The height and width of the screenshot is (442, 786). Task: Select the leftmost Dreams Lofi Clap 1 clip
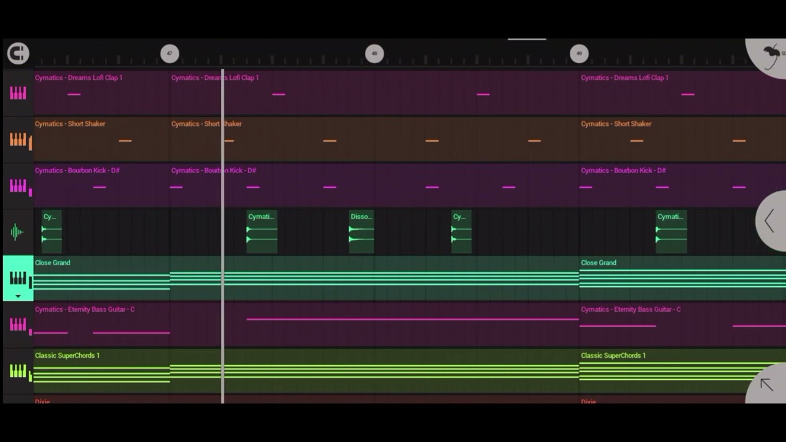point(101,93)
